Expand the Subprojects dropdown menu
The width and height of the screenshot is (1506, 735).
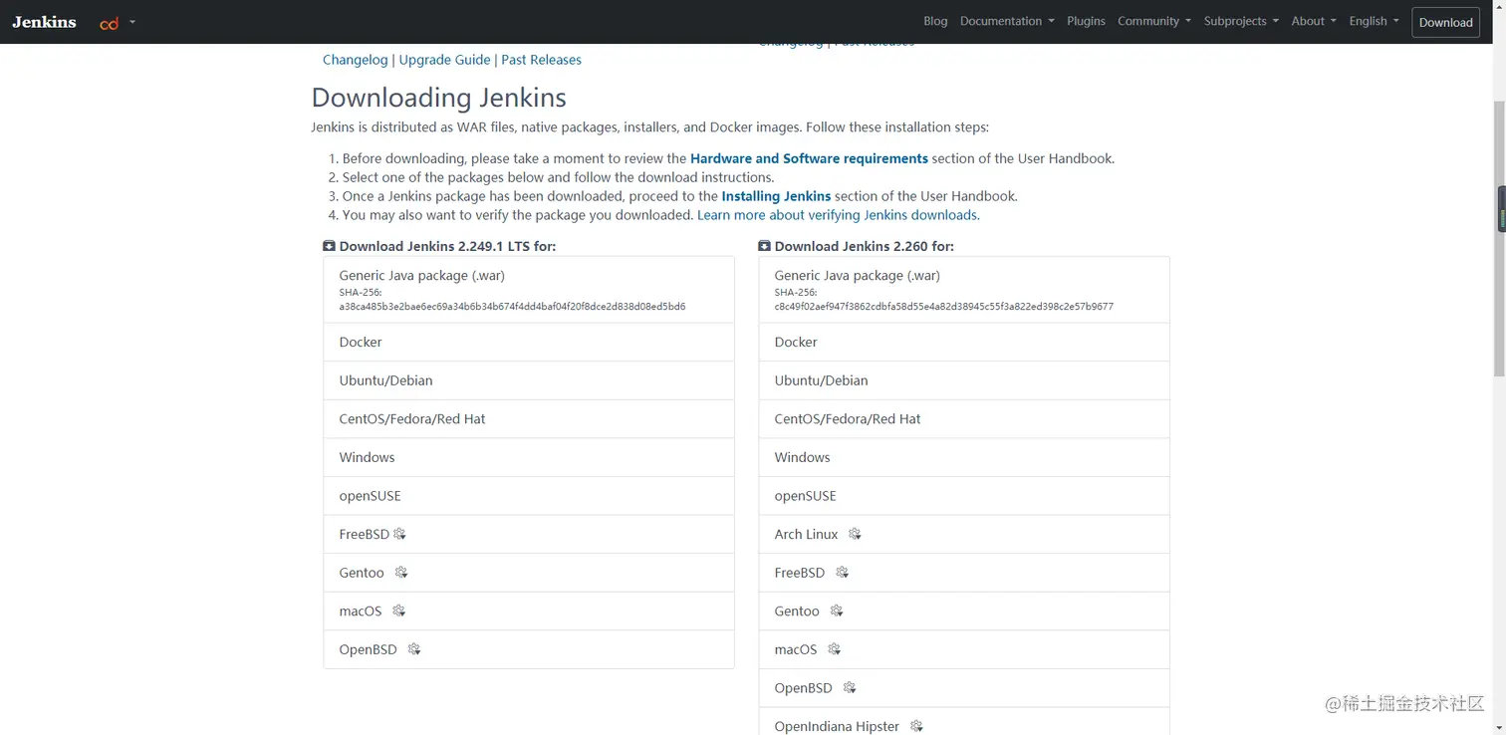(x=1241, y=21)
